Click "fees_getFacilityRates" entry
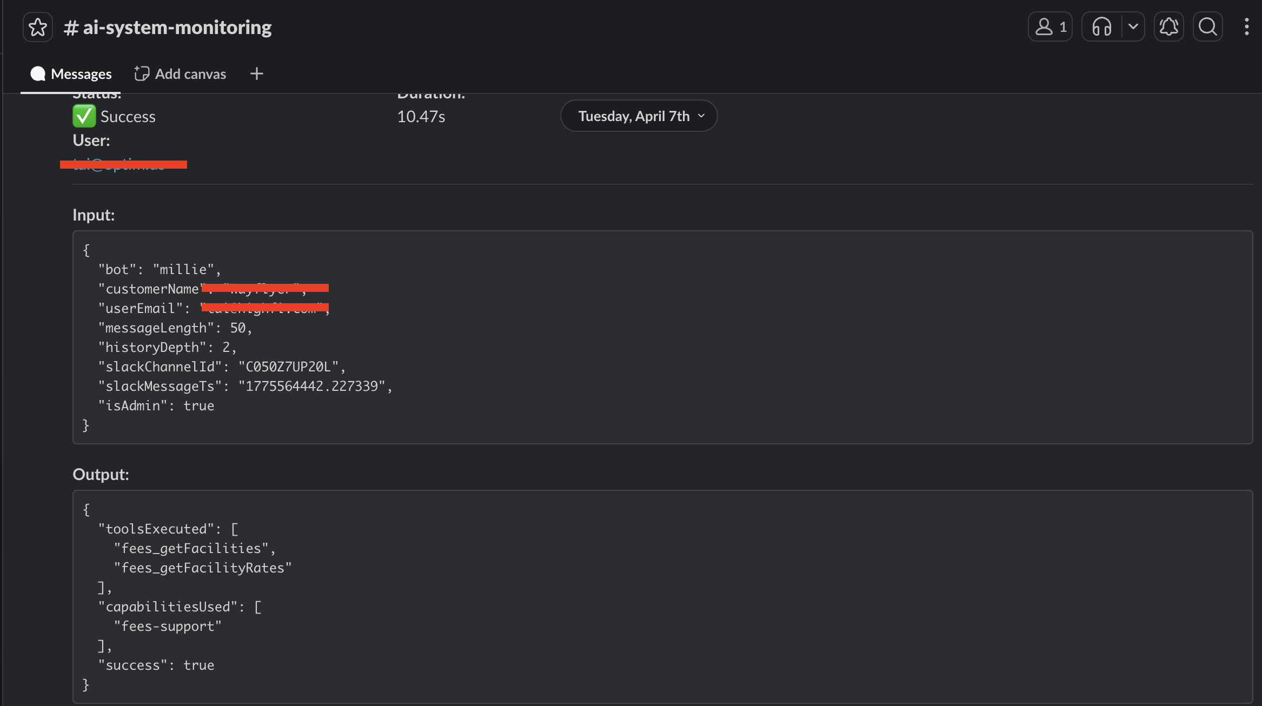 (203, 568)
